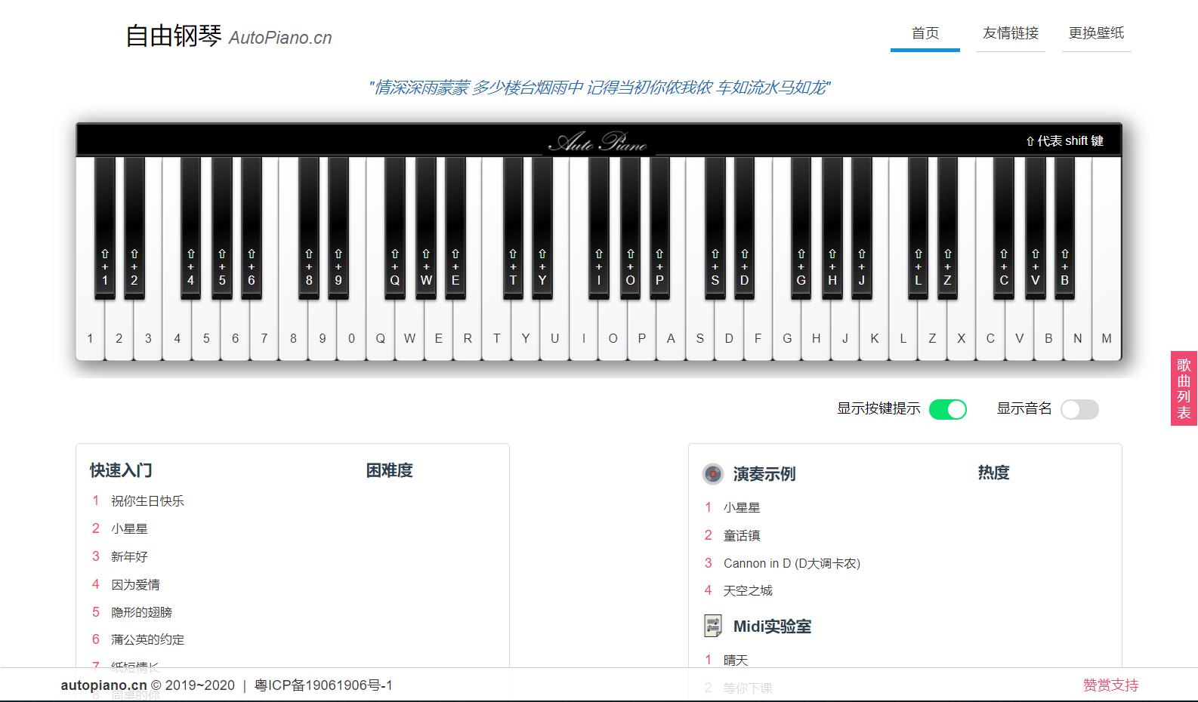Play the white key labeled T
This screenshot has height=702, width=1198.
(x=496, y=332)
